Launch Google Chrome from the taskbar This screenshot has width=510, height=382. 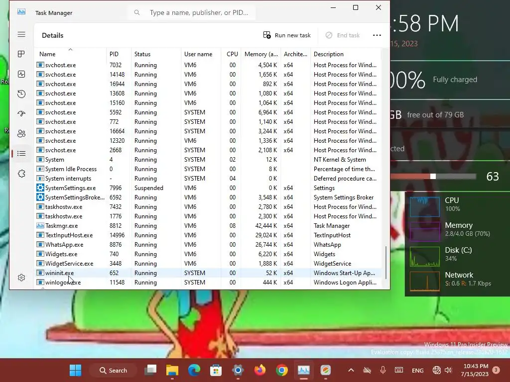tap(282, 370)
